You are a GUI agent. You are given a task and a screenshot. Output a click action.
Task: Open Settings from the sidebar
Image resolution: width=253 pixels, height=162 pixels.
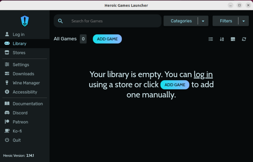point(25,65)
